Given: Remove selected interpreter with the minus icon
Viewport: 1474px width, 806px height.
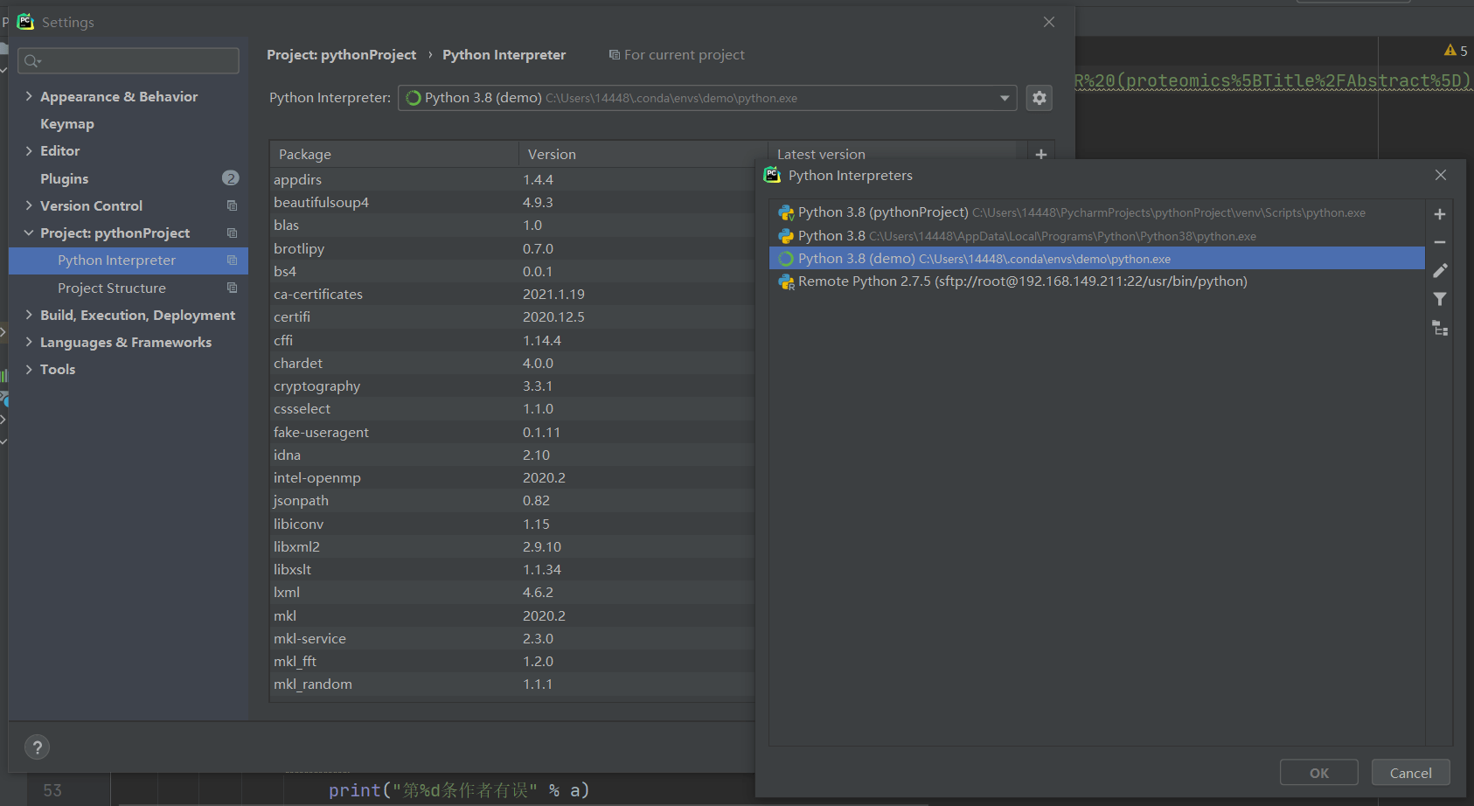Looking at the screenshot, I should [x=1440, y=242].
